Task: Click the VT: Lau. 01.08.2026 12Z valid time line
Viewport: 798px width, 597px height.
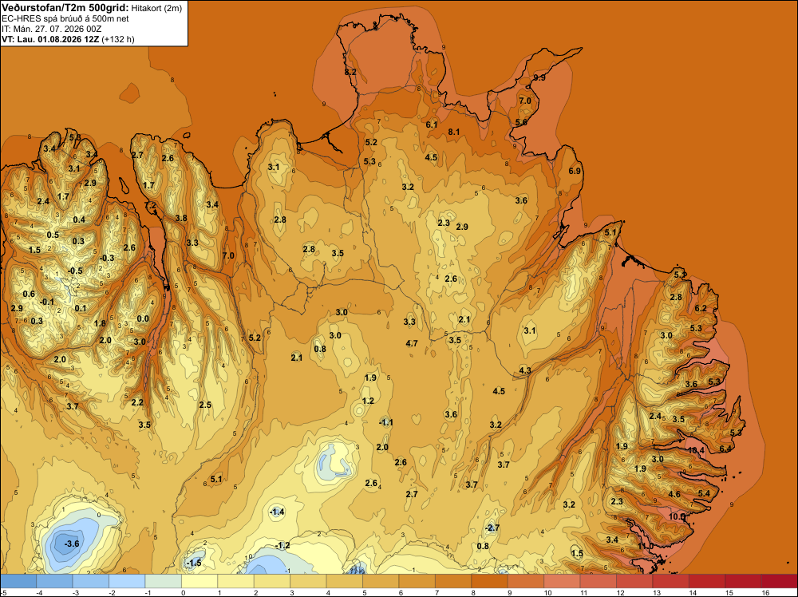Action: click(x=50, y=39)
